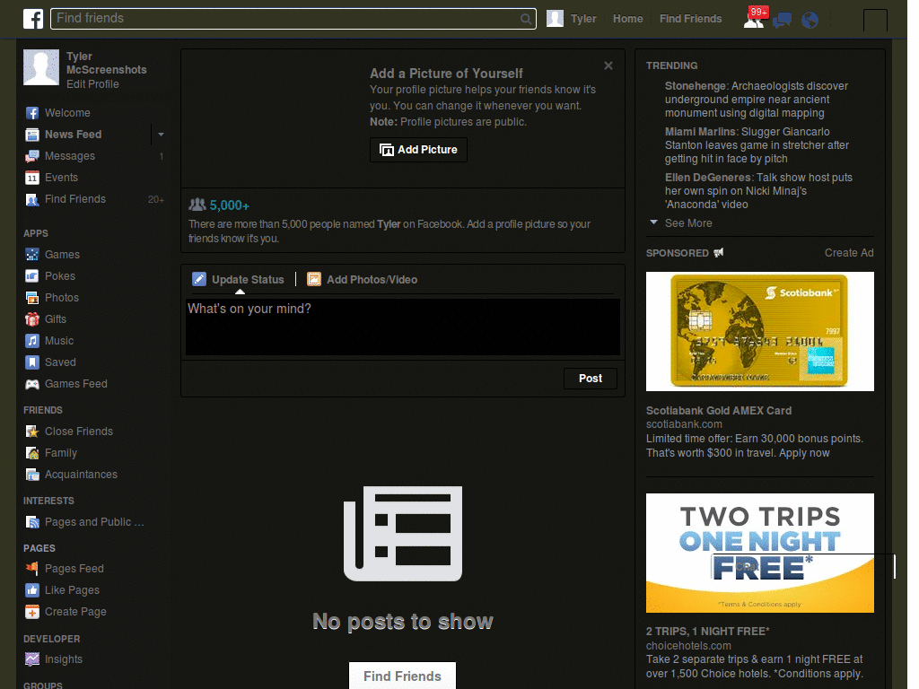Open the top-right account menu box
The width and height of the screenshot is (919, 689).
[x=875, y=21]
